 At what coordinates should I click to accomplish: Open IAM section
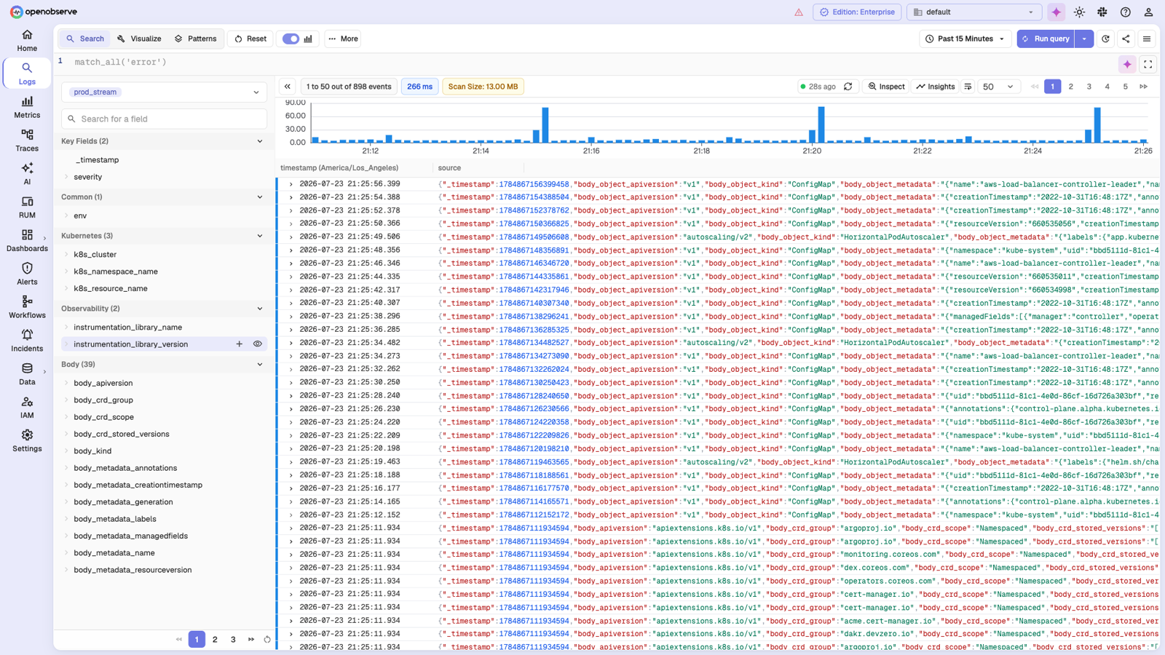pyautogui.click(x=27, y=408)
